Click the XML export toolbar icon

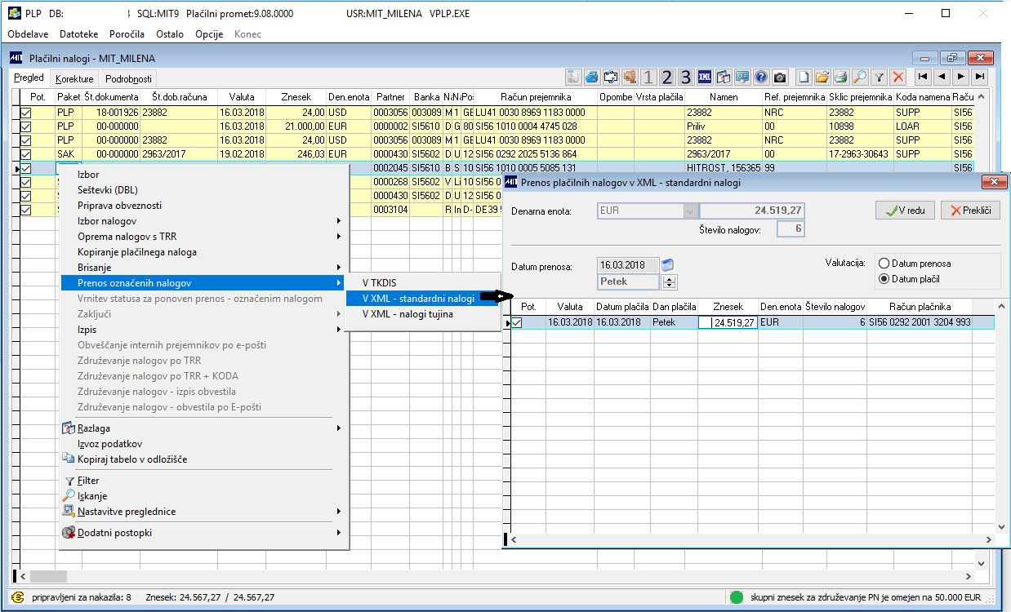(x=705, y=78)
